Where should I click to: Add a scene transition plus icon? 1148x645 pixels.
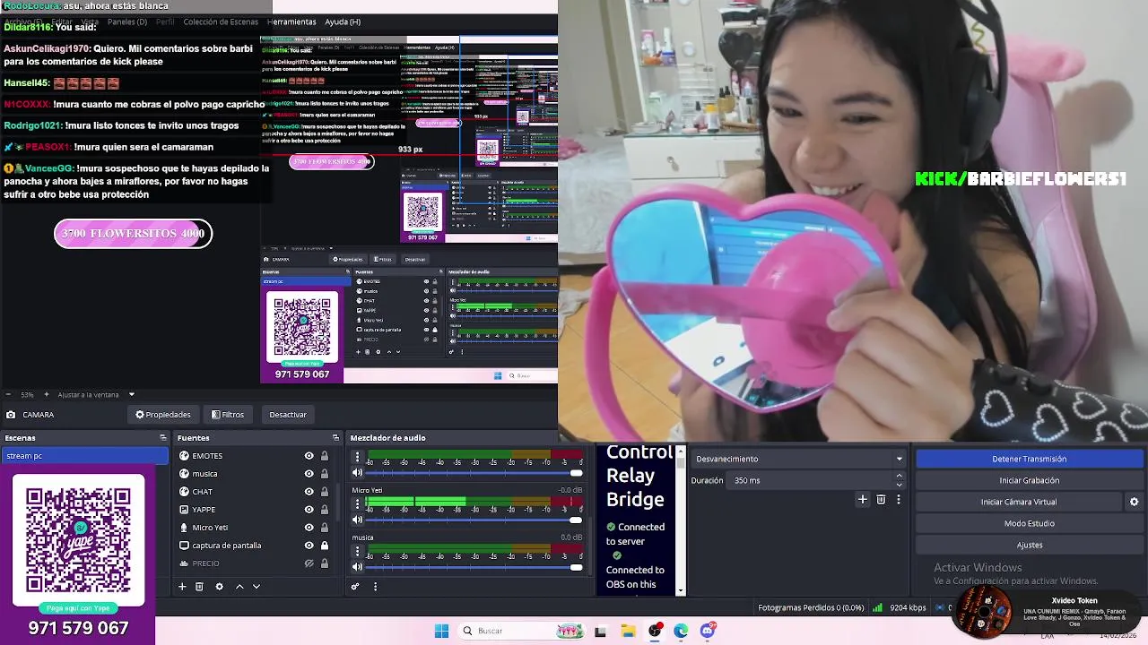coord(862,500)
